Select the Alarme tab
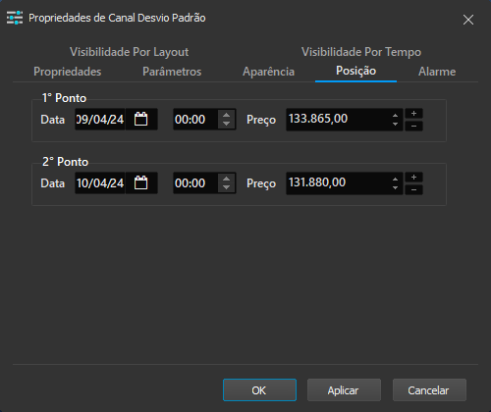 [x=437, y=72]
